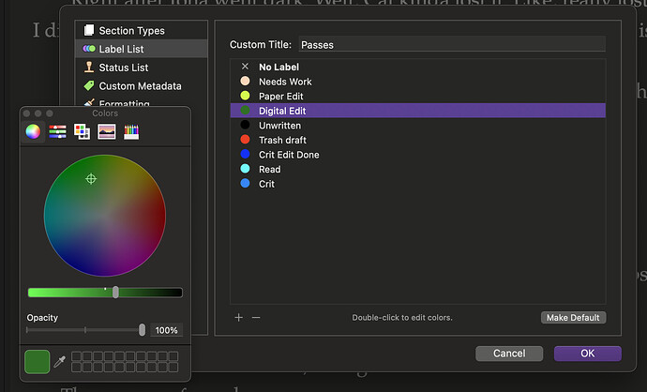Image resolution: width=647 pixels, height=392 pixels.
Task: Click Paper Edit yellow-green color dot
Action: [245, 96]
